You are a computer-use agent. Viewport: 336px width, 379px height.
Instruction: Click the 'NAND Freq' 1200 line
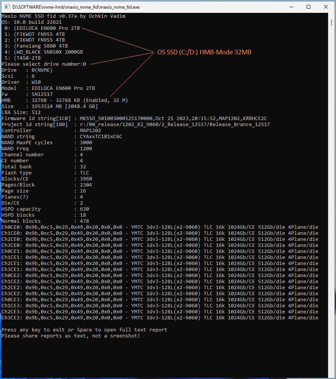(x=47, y=149)
